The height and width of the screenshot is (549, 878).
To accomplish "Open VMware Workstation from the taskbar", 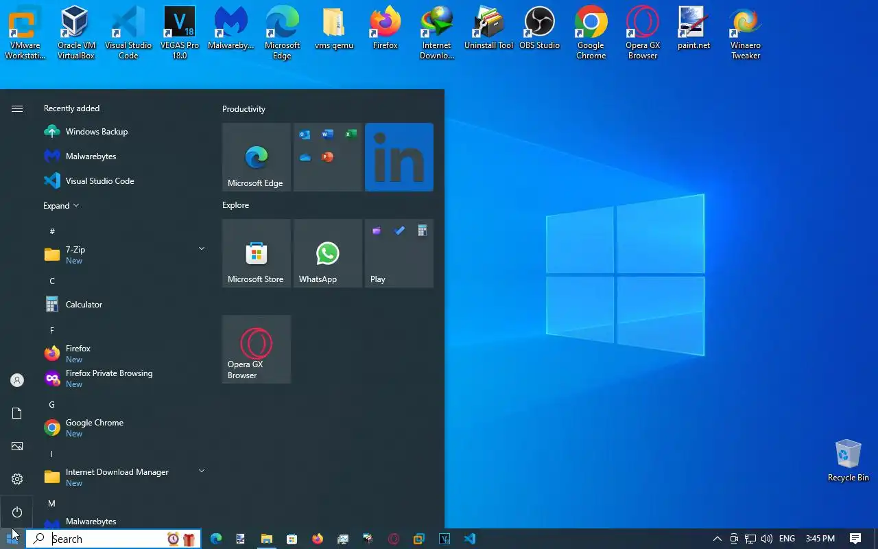I will (x=418, y=539).
